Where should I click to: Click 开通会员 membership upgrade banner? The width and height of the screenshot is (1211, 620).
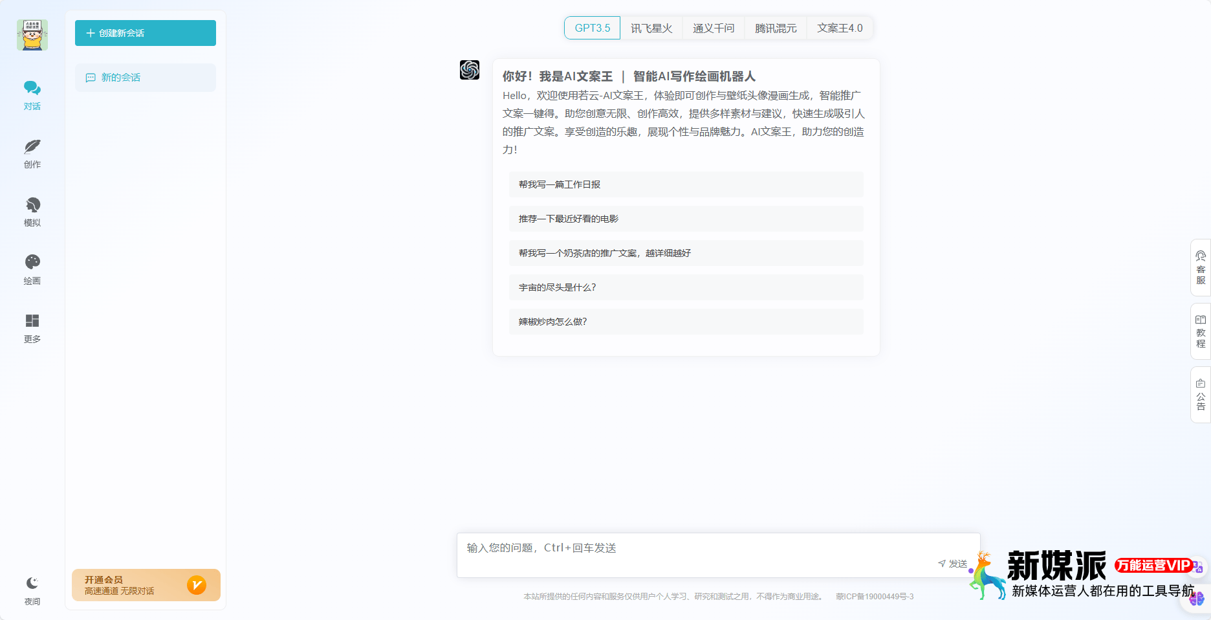point(145,584)
